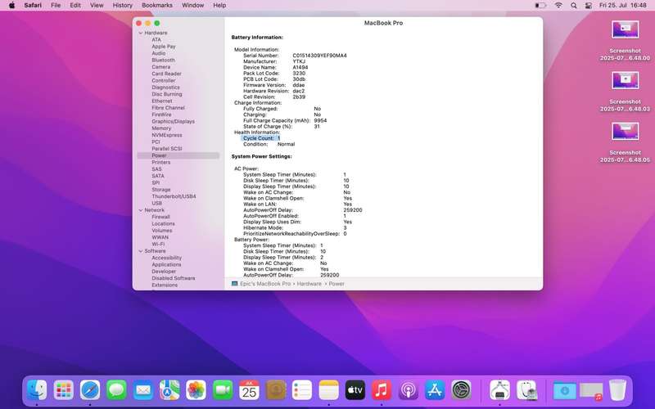Viewport: 655px width, 409px height.
Task: Select Graphics/Displays in sidebar
Action: [x=173, y=121]
